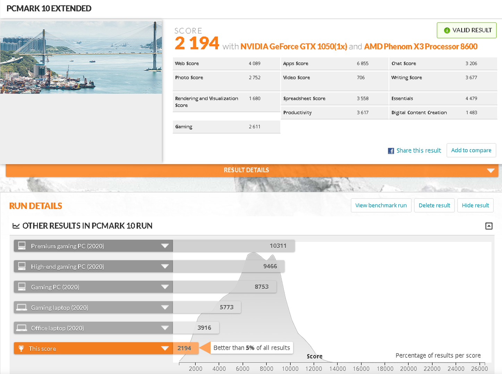Collapse the Other Results panel using the square icon

pos(489,226)
